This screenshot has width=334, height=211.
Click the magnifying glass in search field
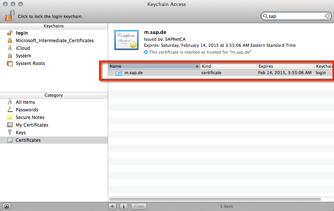point(265,16)
